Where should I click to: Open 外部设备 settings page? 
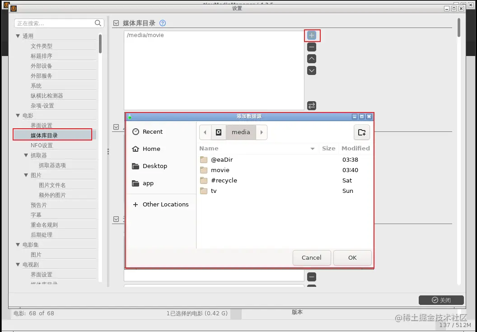(42, 66)
